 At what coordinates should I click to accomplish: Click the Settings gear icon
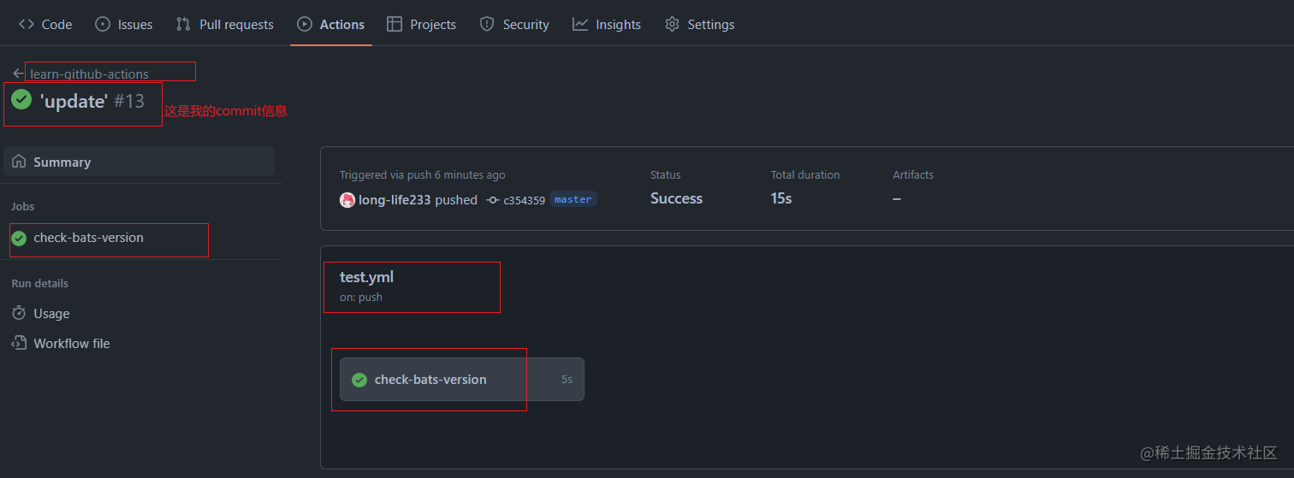[672, 24]
